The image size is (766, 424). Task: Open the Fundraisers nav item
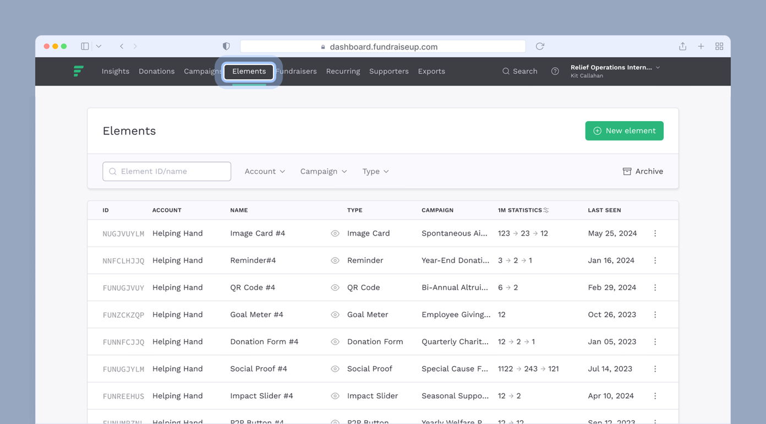[296, 71]
